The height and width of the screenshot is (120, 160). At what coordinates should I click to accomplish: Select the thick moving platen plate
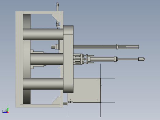tap(68, 59)
